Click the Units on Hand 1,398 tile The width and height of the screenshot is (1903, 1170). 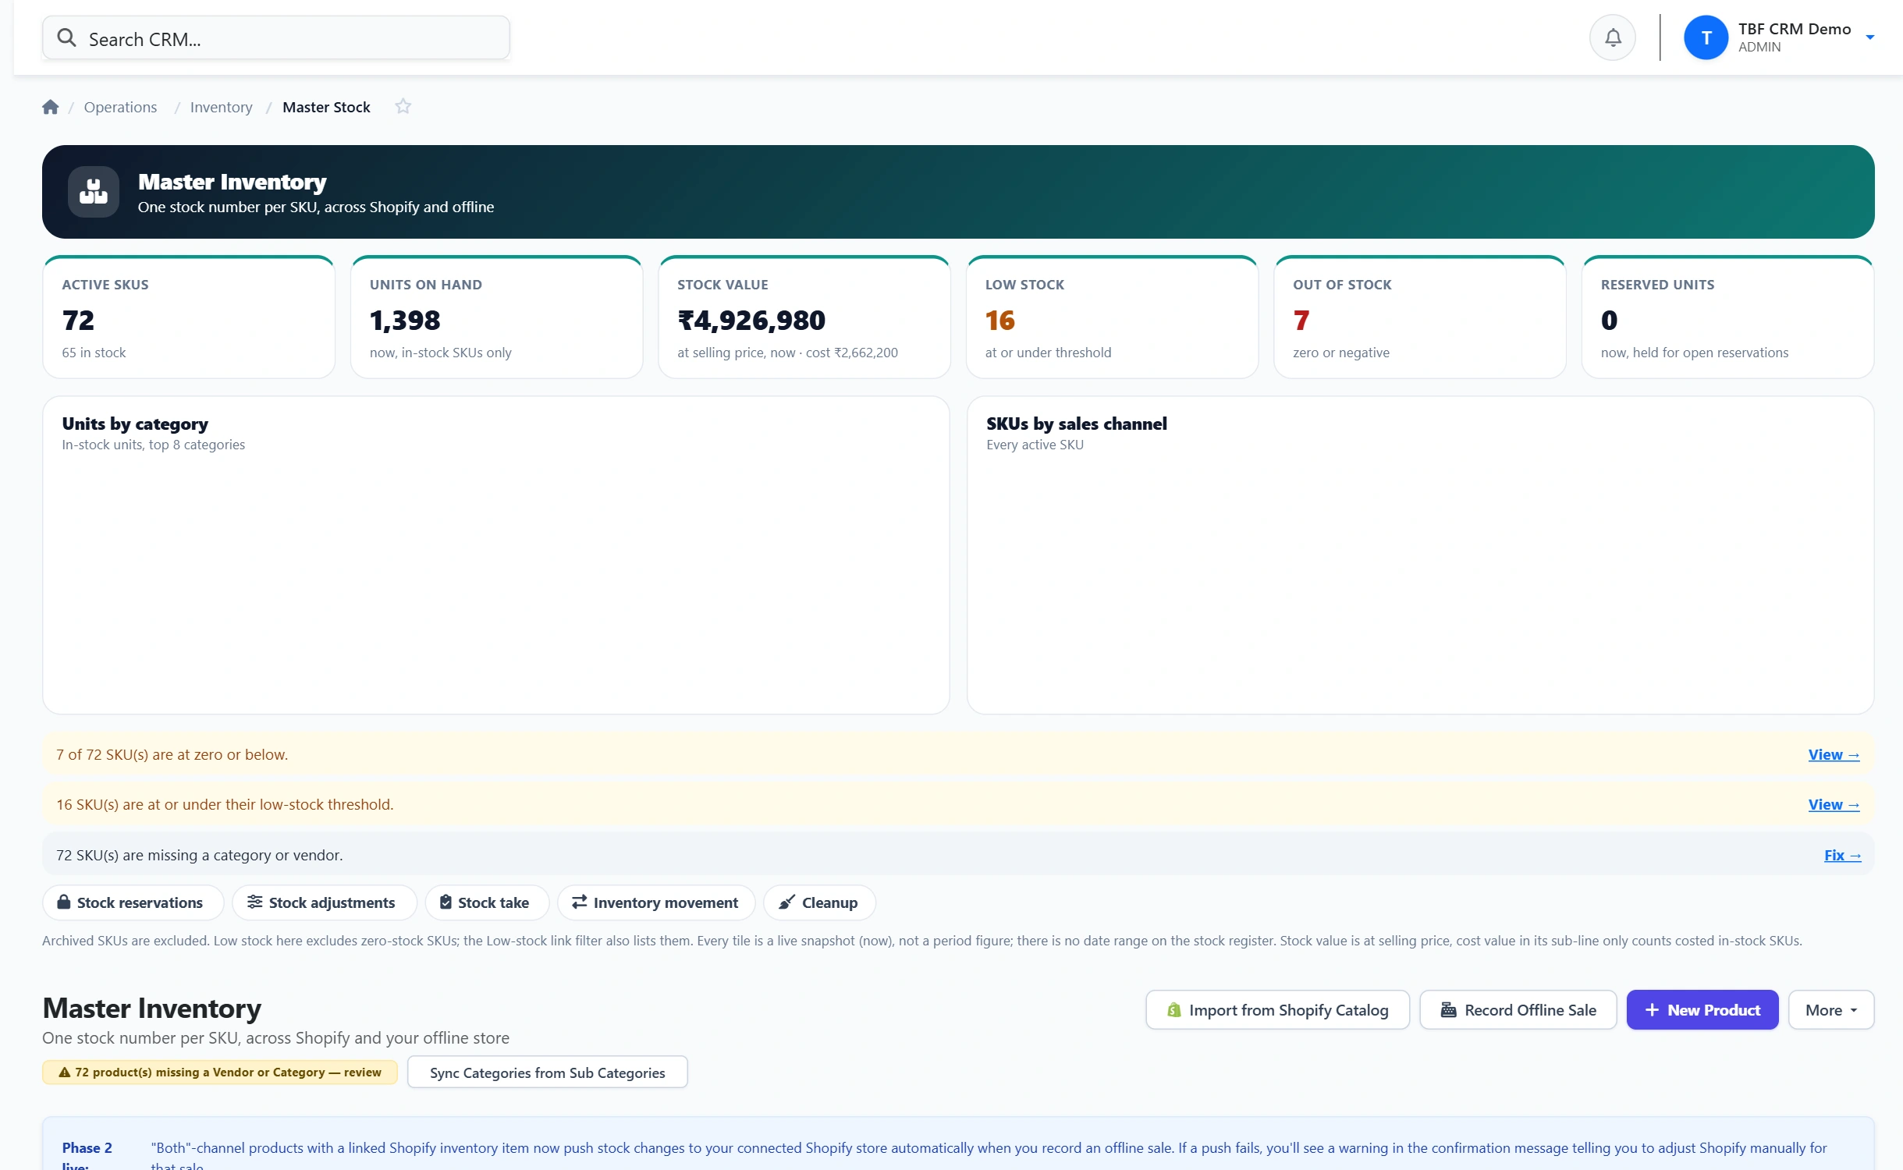tap(497, 317)
